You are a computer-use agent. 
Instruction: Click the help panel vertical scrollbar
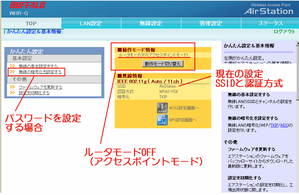point(297,117)
